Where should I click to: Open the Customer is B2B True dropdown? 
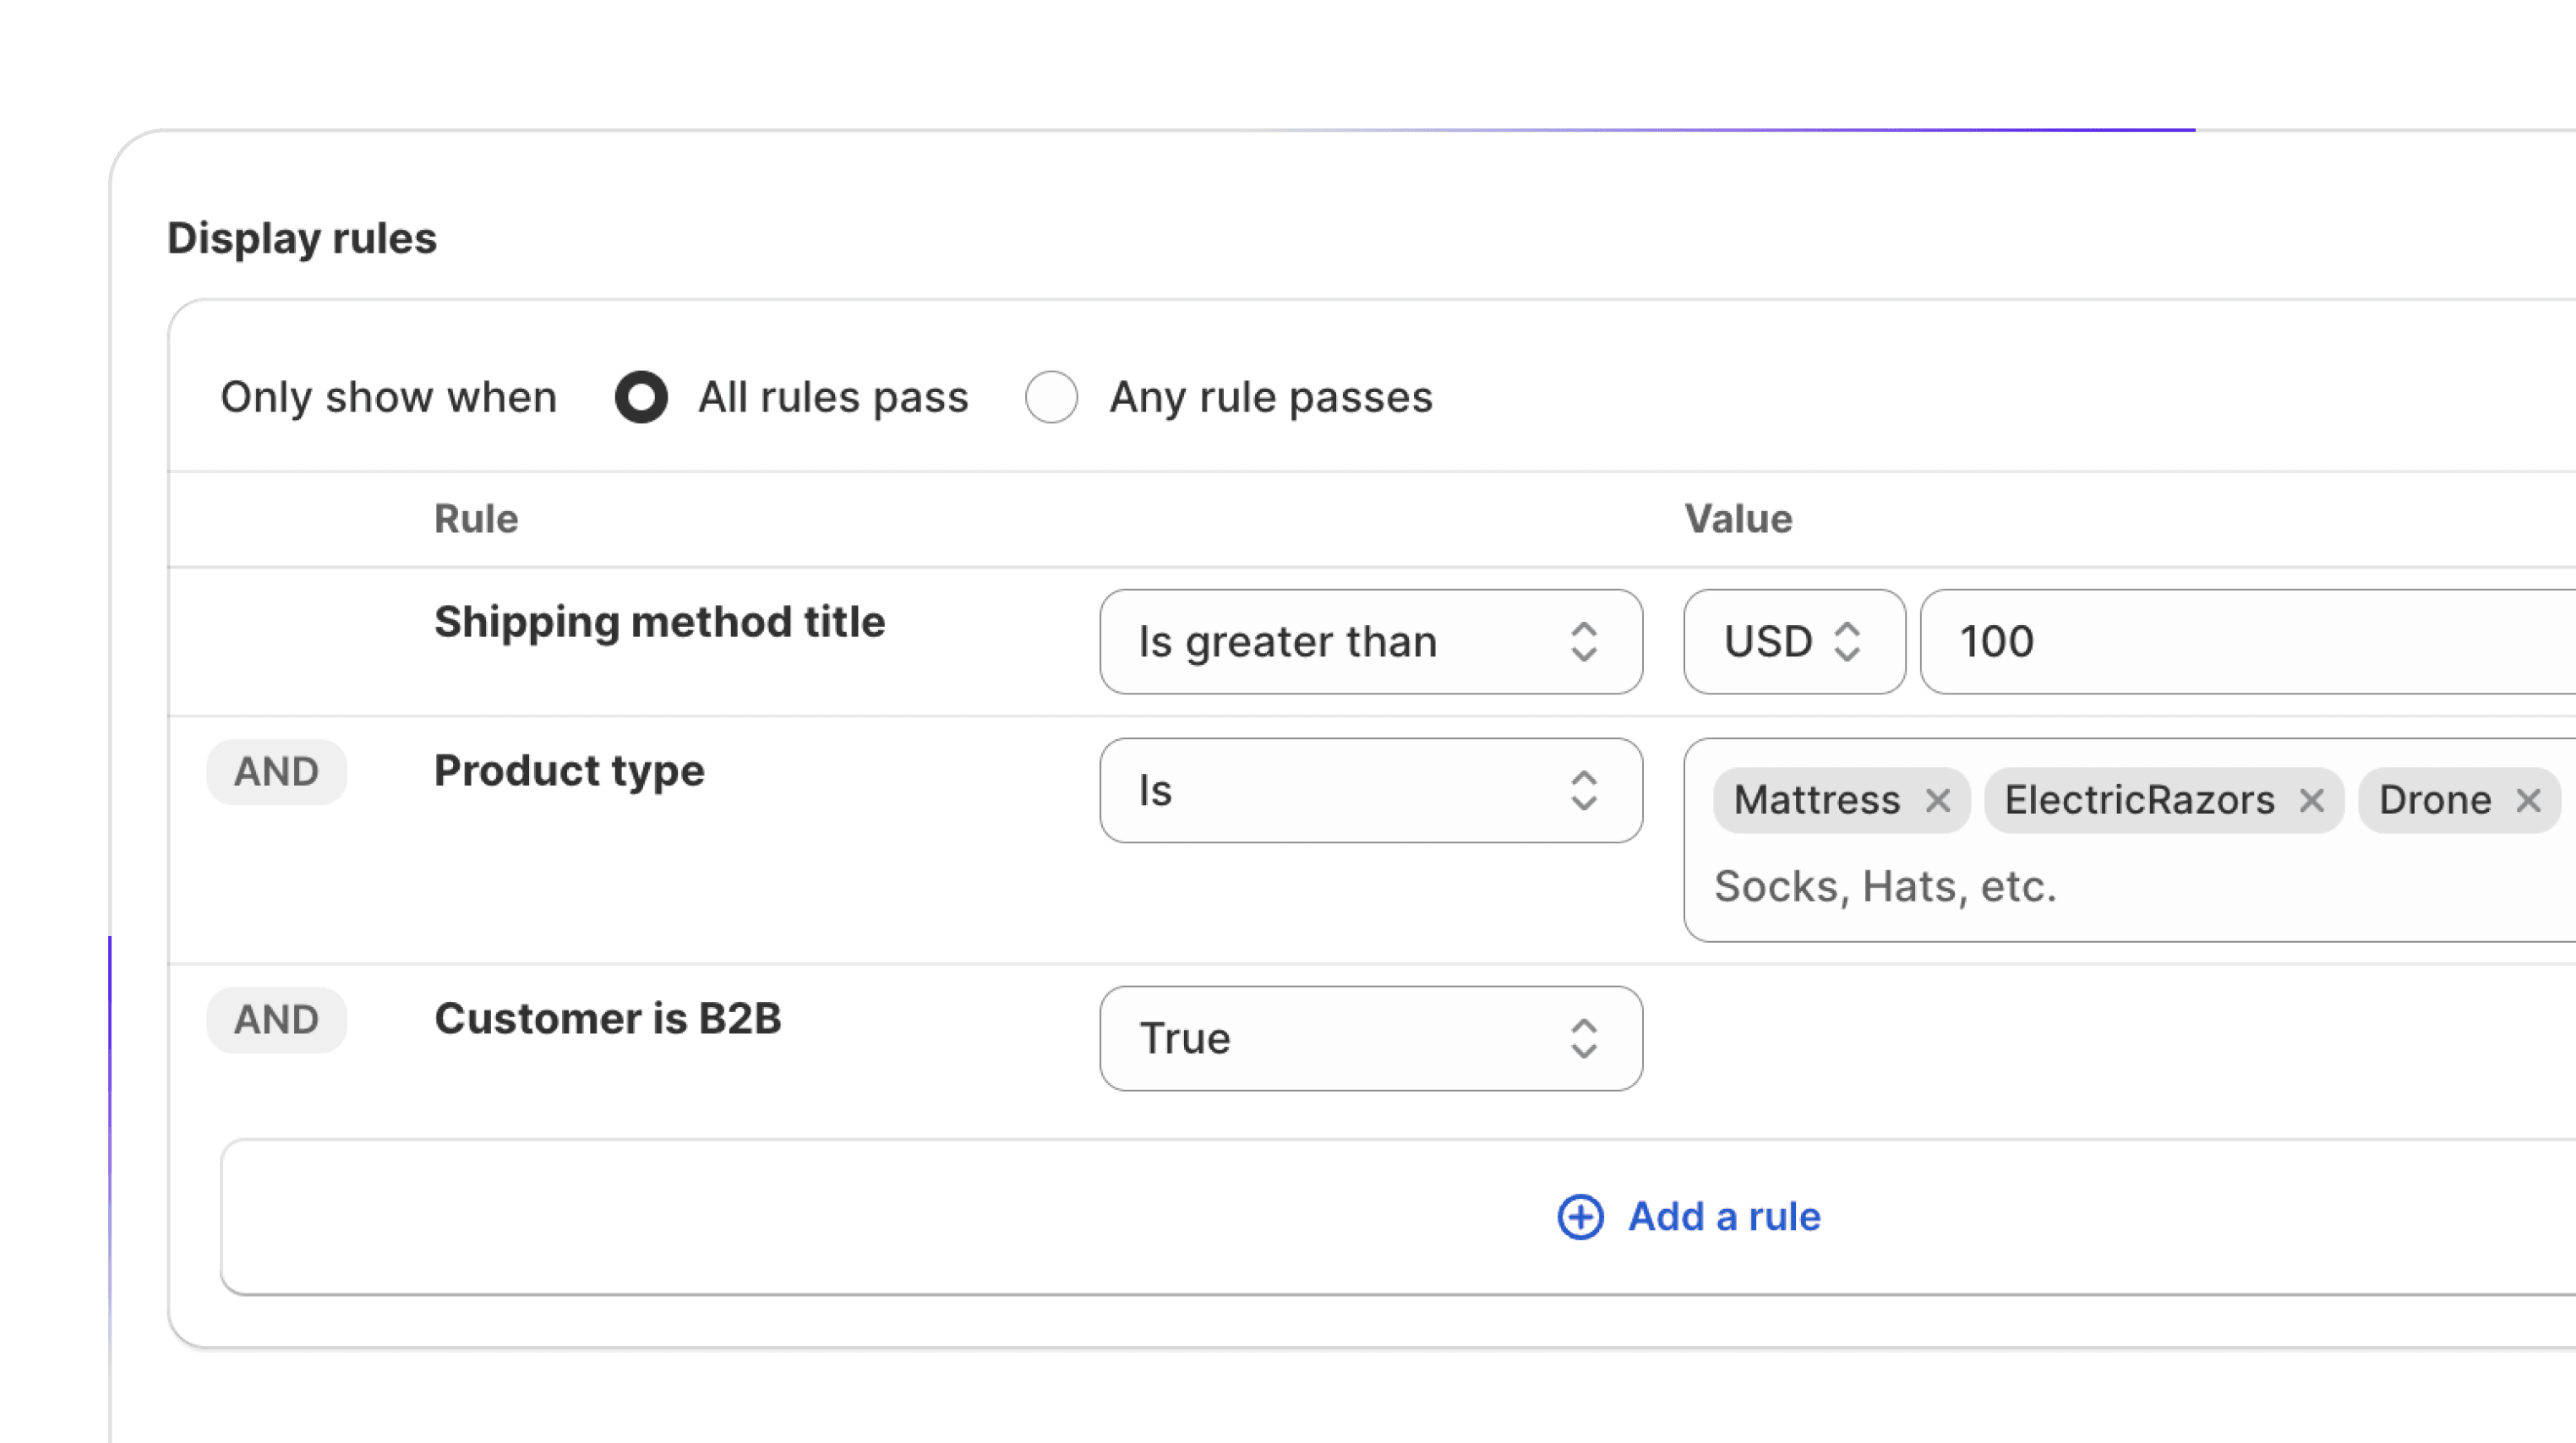point(1370,1038)
